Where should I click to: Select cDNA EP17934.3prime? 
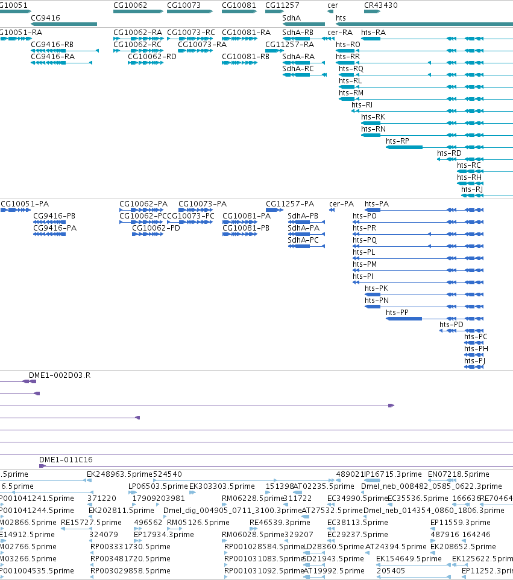[x=163, y=534]
